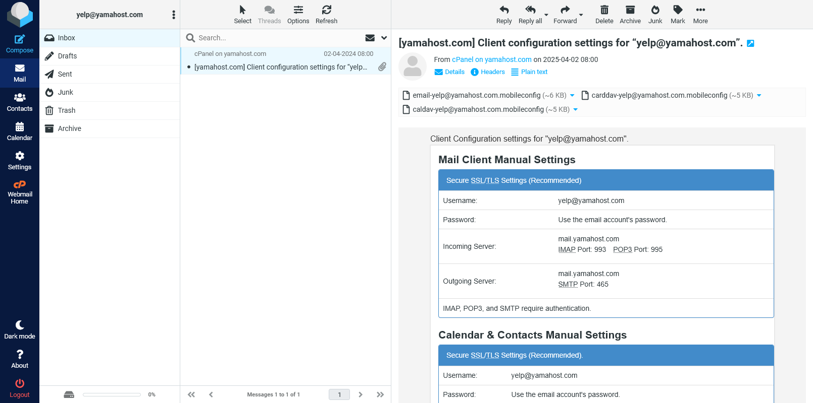
Task: Open the Junk folder
Action: [x=110, y=92]
